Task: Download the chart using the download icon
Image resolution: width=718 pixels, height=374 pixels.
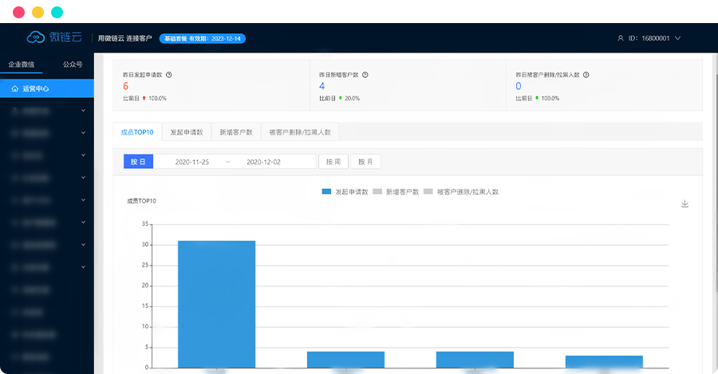Action: (x=684, y=204)
